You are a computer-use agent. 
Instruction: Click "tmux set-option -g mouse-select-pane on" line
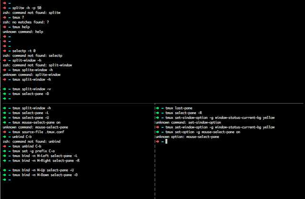point(203,132)
